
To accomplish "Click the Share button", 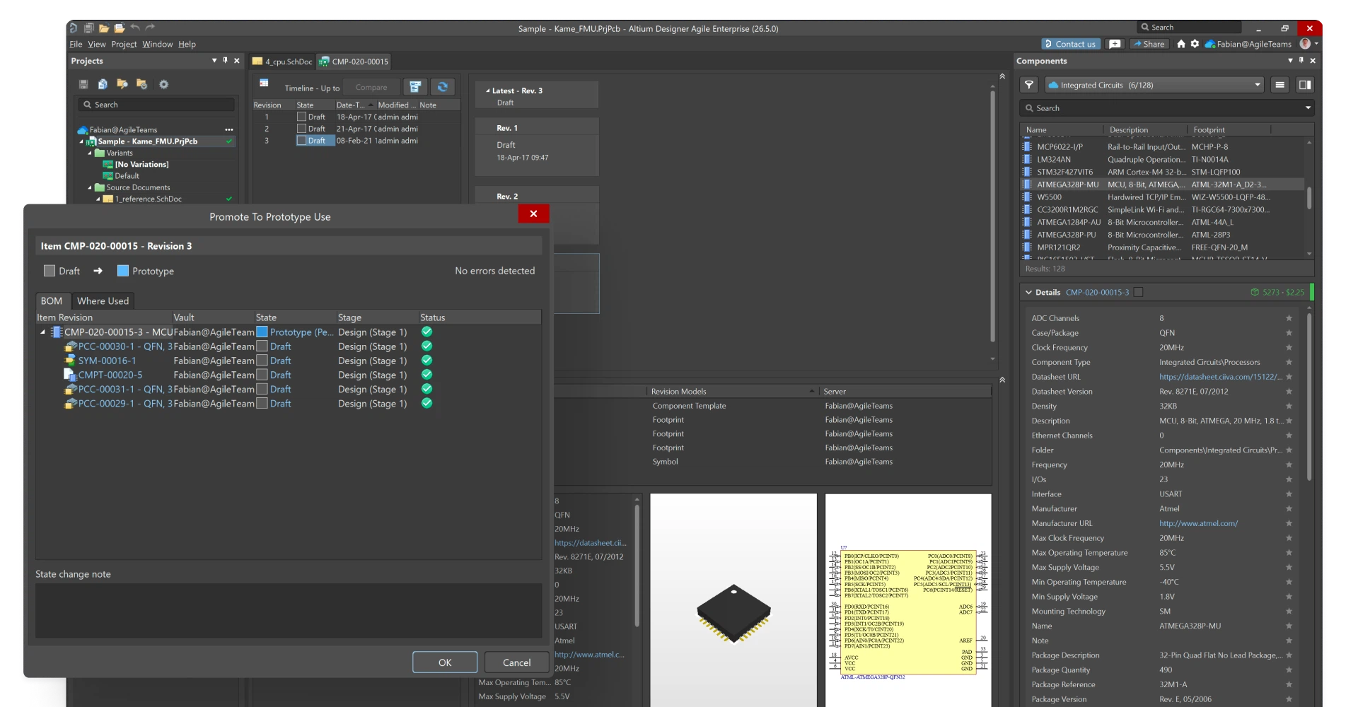I will tap(1149, 44).
